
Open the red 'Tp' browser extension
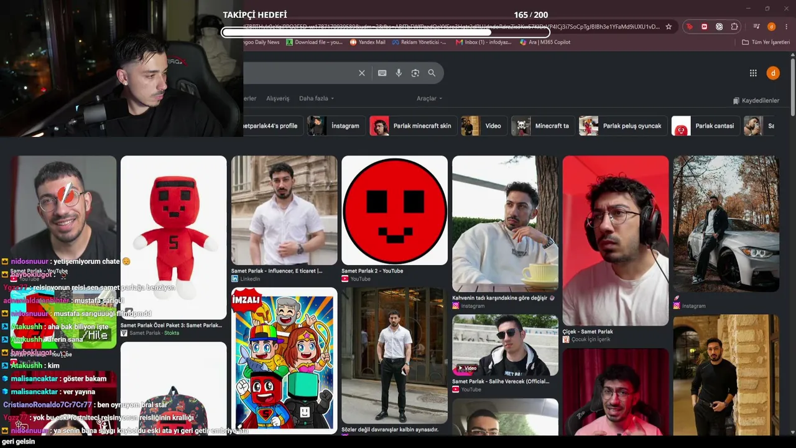[689, 27]
